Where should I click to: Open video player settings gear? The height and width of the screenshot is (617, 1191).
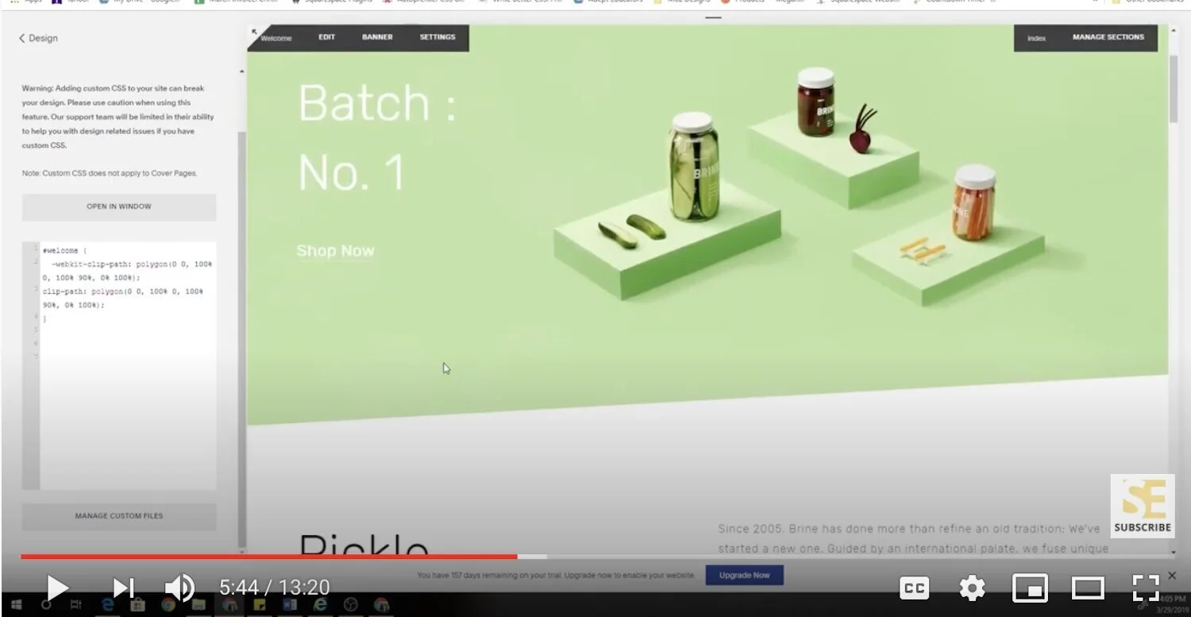(972, 588)
